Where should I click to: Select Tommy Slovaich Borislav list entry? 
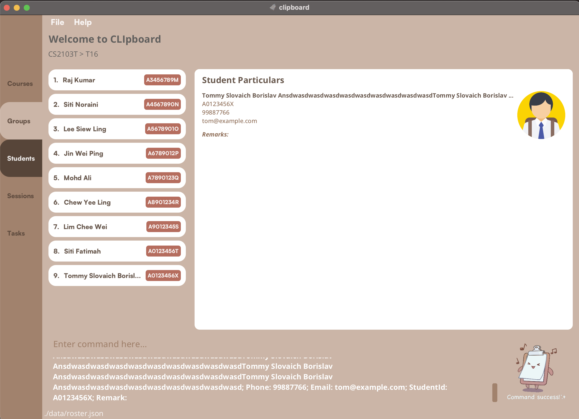pyautogui.click(x=102, y=276)
